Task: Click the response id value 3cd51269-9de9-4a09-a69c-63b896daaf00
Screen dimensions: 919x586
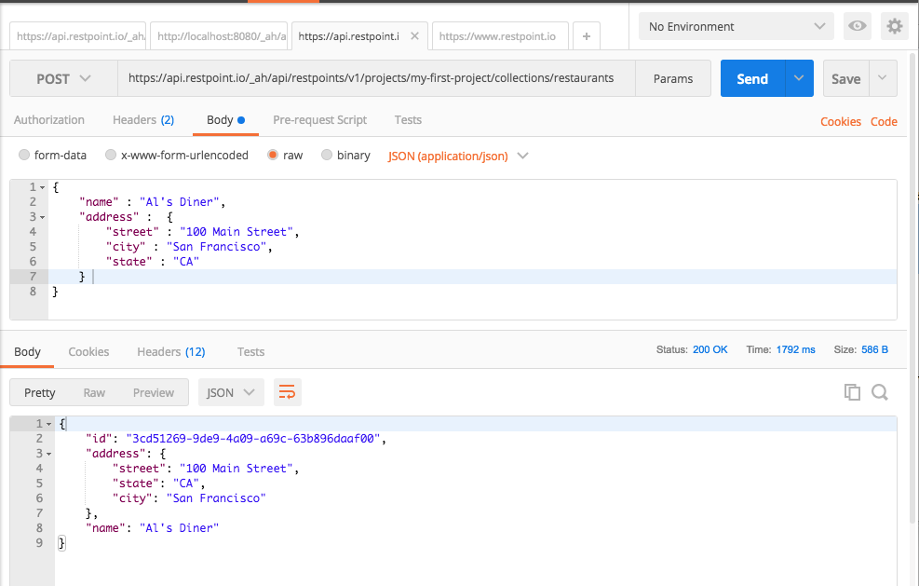Action: click(x=253, y=439)
